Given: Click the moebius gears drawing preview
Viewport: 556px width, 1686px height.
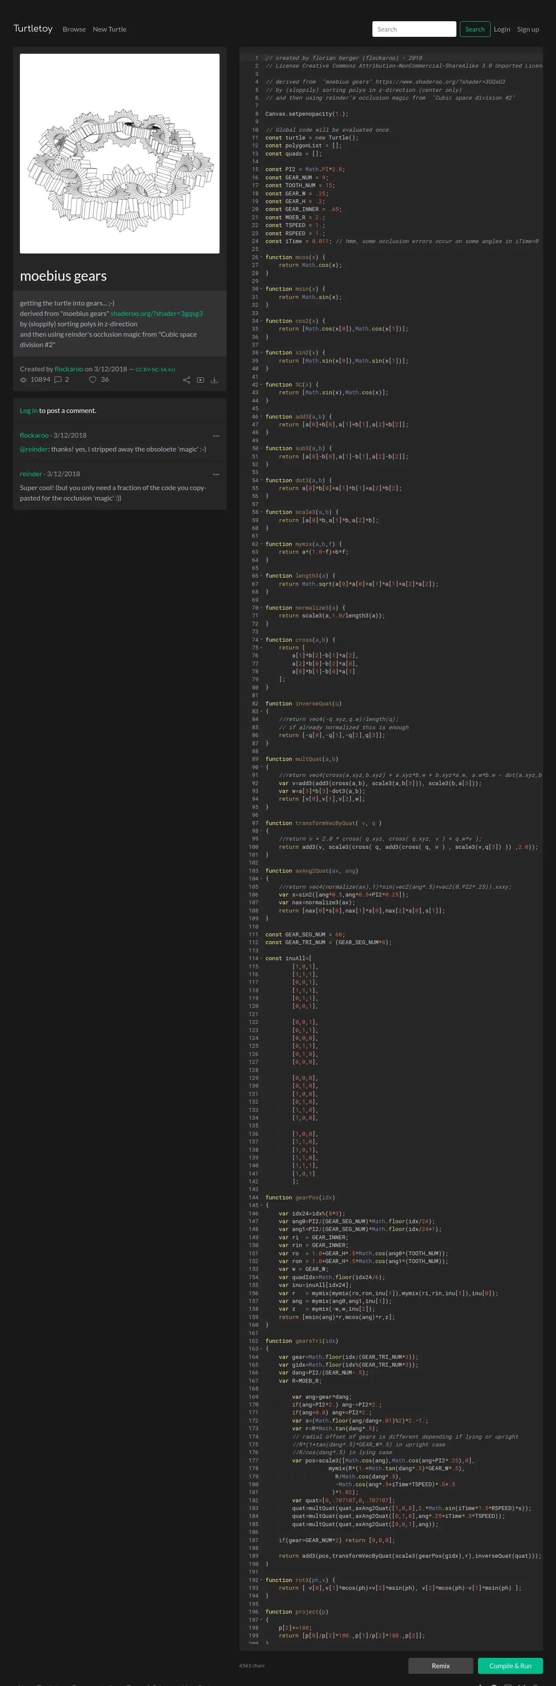Looking at the screenshot, I should (x=120, y=153).
